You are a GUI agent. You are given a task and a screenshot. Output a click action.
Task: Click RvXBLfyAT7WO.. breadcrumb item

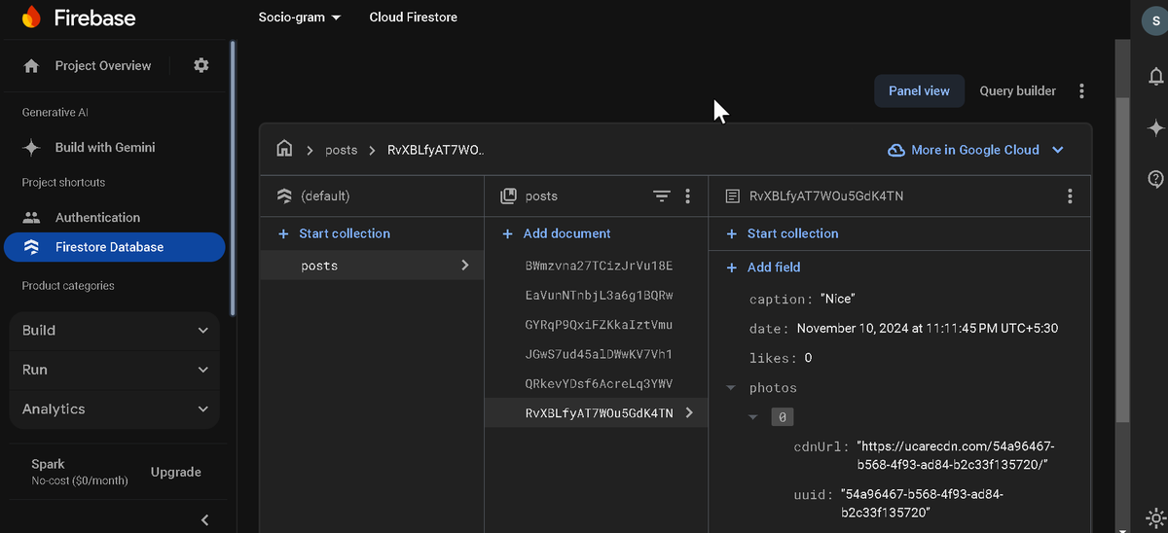(x=435, y=150)
